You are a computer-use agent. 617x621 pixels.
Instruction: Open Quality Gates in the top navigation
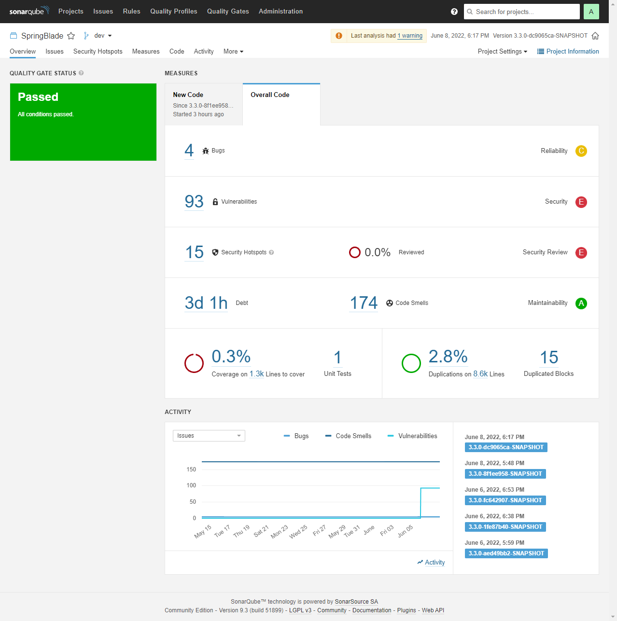[x=228, y=11]
